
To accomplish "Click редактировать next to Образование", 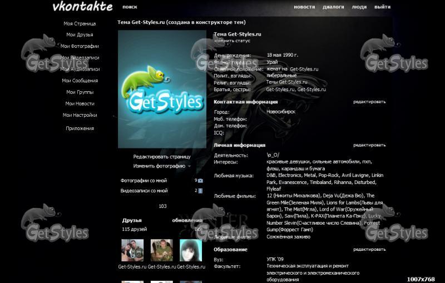I will (369, 249).
